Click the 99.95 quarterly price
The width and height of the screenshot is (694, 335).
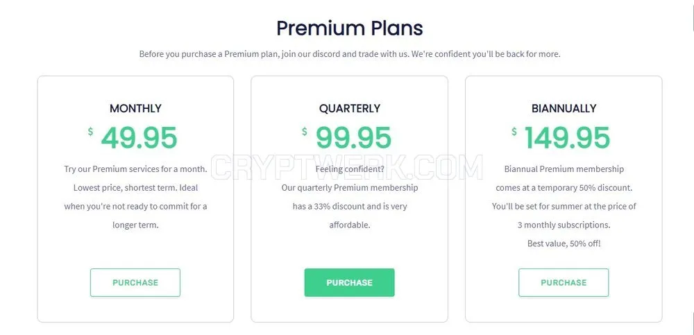tap(354, 137)
